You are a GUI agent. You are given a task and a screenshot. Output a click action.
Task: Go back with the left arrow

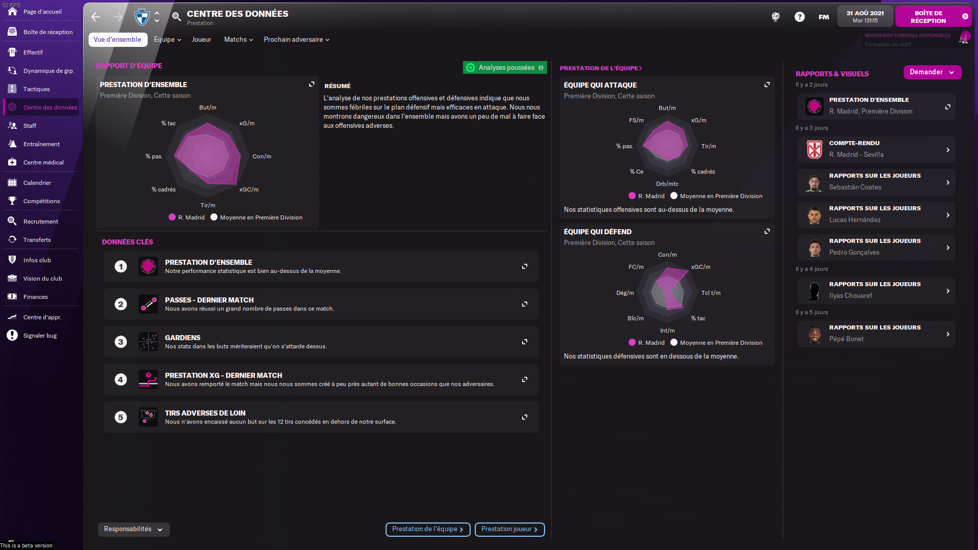[x=95, y=17]
